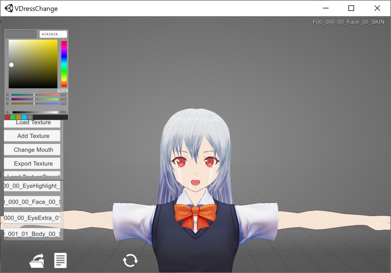Click the hex color input showing #7A7A7A
This screenshot has width=391, height=273.
(x=53, y=34)
